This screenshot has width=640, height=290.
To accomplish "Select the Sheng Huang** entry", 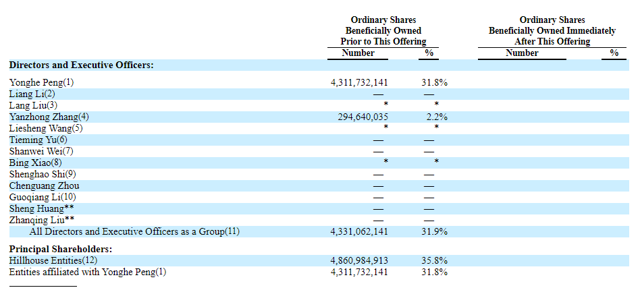I will click(41, 208).
